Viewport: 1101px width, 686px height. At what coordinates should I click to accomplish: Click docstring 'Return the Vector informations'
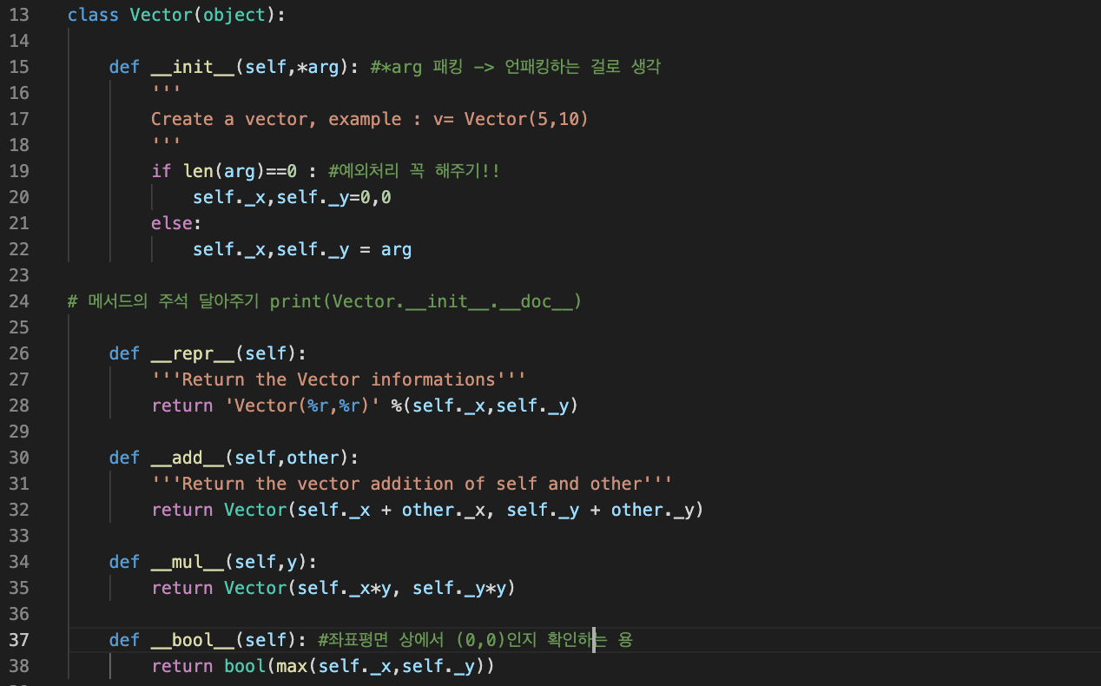click(339, 379)
